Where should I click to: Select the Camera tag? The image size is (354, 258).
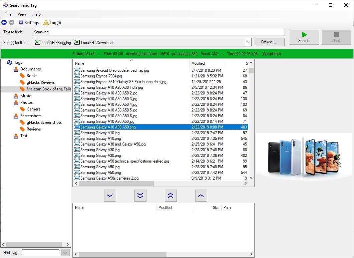coord(33,109)
